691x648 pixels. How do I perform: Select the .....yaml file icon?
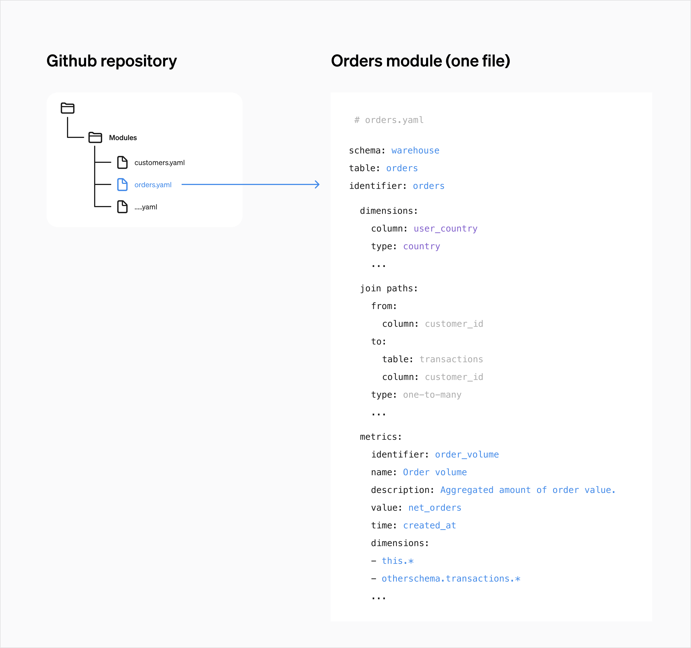122,207
